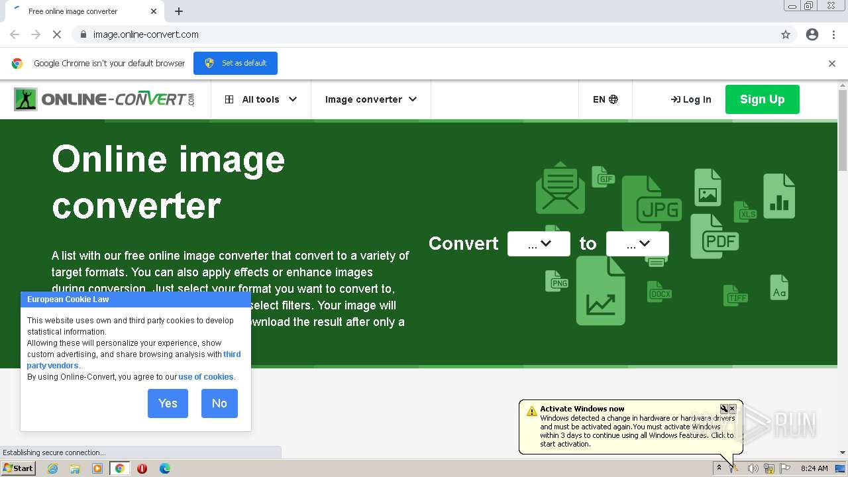Click the European Cookie Law dialog title

(x=68, y=299)
